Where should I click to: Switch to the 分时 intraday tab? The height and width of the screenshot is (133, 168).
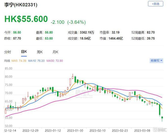click(x=8, y=52)
